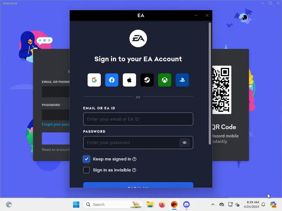Select PlayStation sign-in option
This screenshot has height=211, width=282.
point(182,80)
